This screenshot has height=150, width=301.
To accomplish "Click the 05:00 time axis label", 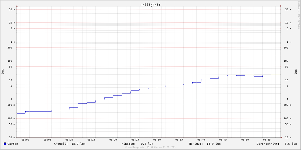I will point(25,140).
